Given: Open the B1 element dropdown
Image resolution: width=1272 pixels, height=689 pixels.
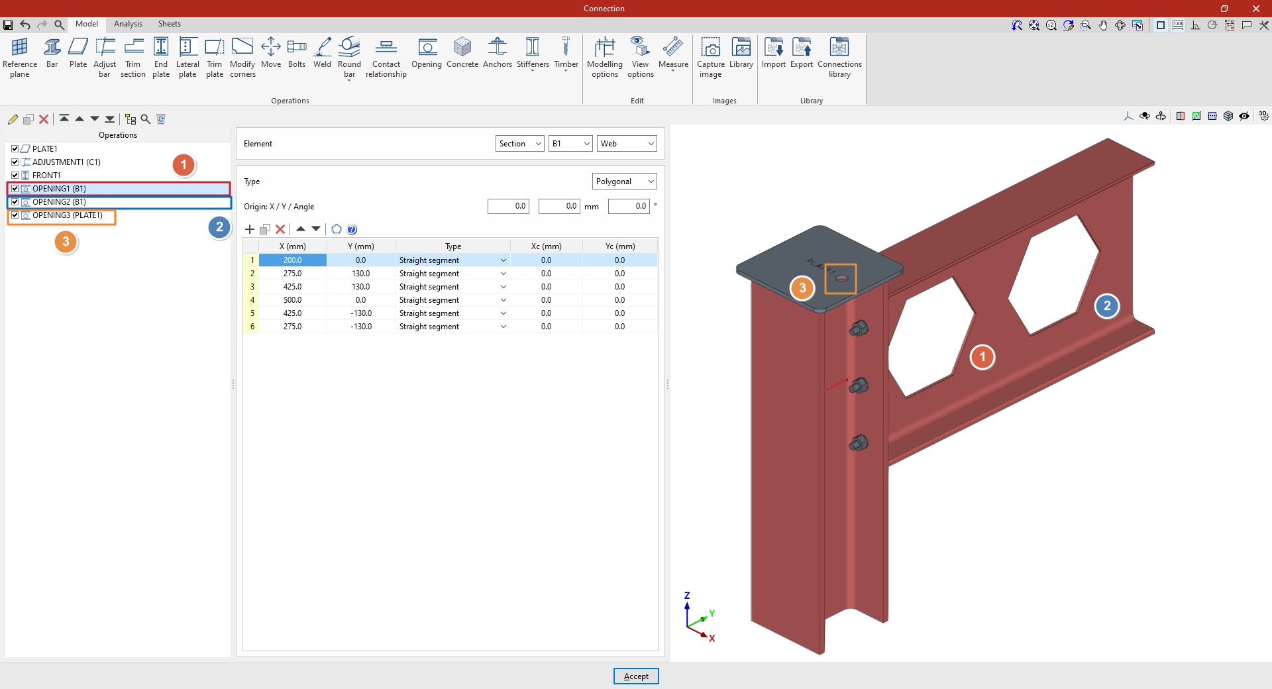Looking at the screenshot, I should tap(570, 144).
